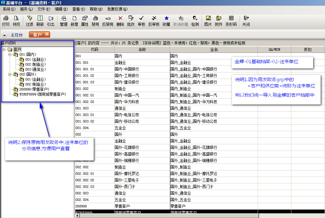Open the 系统(S) menu
This screenshot has height=218, width=325.
(x=9, y=9)
